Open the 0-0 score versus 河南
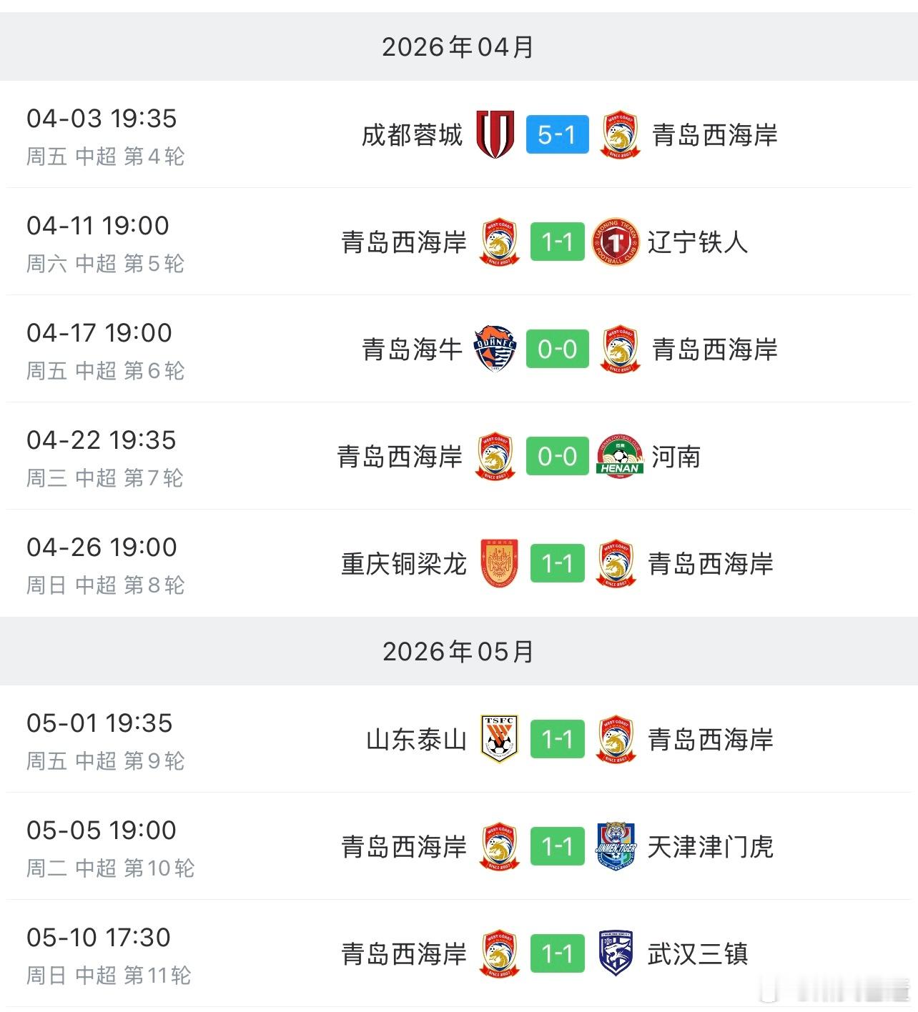The image size is (918, 1012). tap(557, 456)
